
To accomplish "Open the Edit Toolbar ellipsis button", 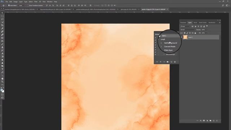I will point(2,85).
